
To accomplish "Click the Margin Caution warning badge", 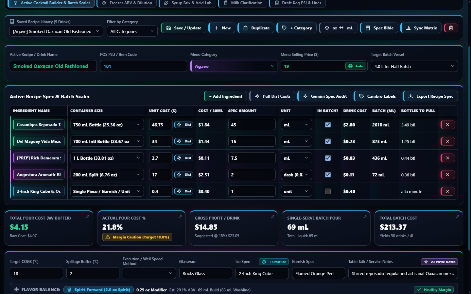I will (137, 237).
